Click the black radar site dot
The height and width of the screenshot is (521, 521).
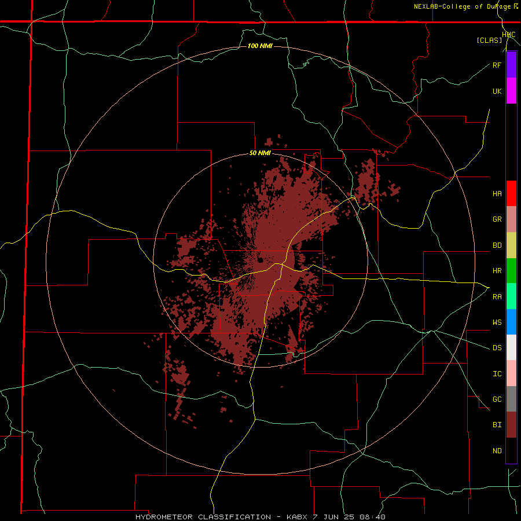260,260
